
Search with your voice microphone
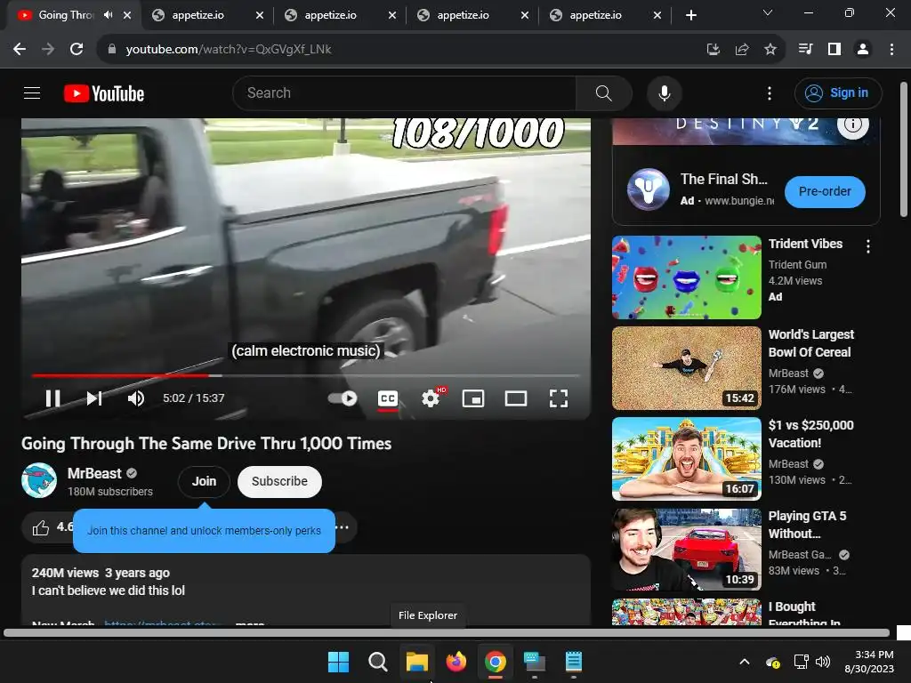click(x=664, y=92)
